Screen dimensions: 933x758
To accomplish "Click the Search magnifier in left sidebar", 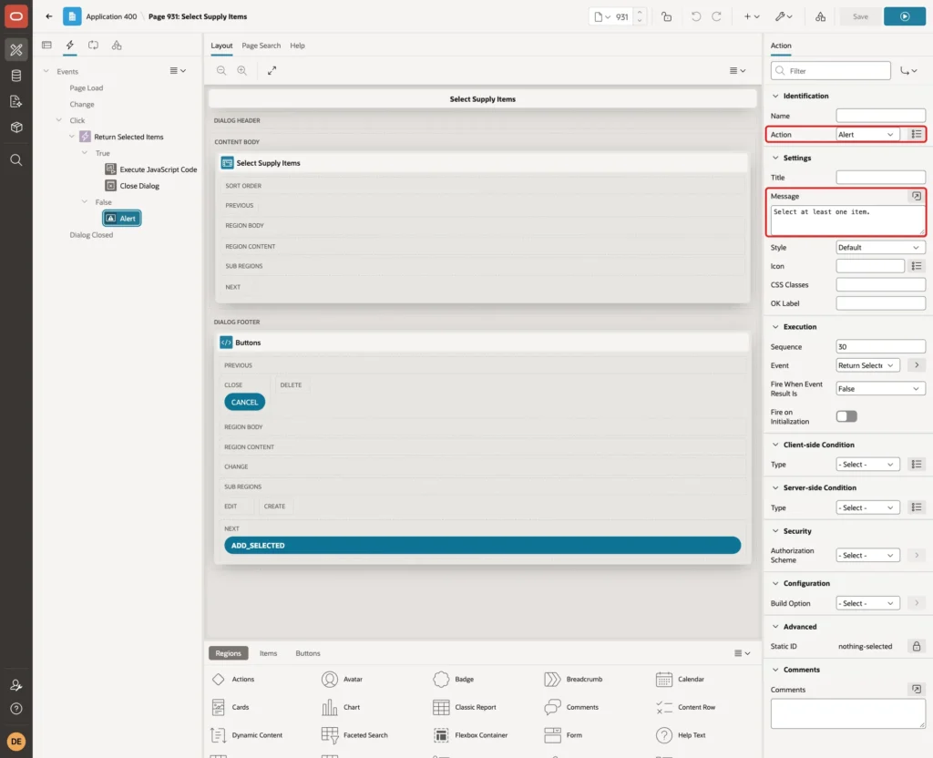I will [16, 160].
